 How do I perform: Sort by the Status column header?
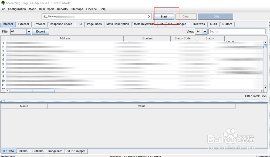point(210,38)
